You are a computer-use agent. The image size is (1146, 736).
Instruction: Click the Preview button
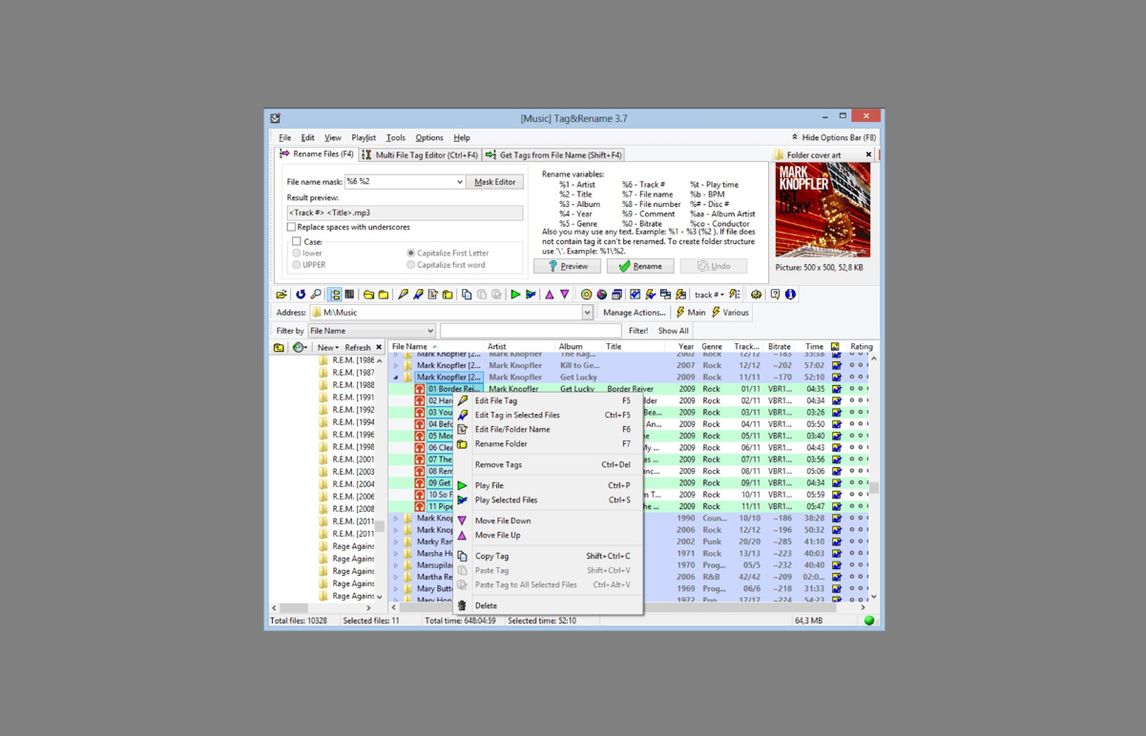[x=567, y=267]
